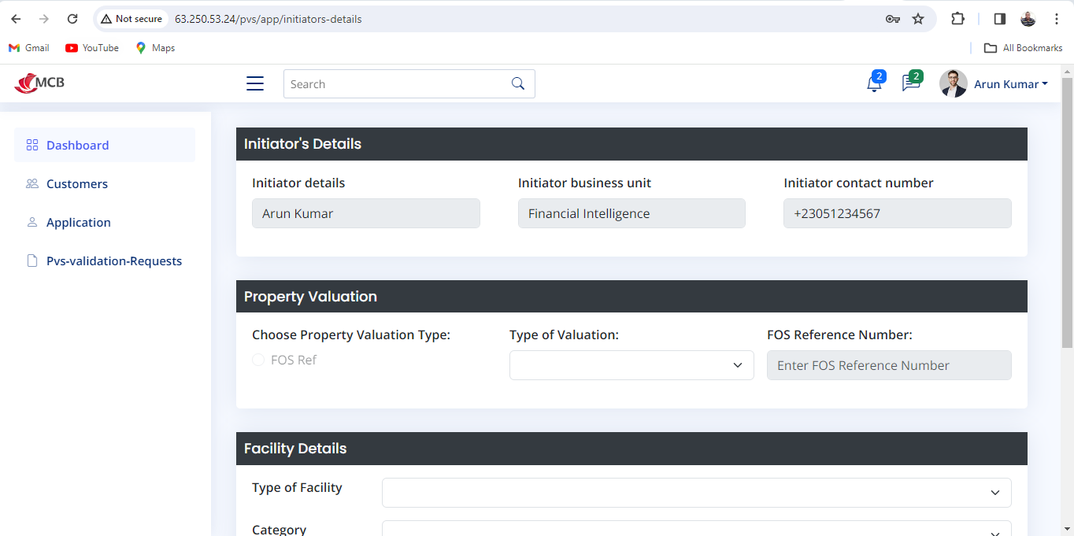Click the MCB logo
1074x536 pixels.
(x=39, y=83)
